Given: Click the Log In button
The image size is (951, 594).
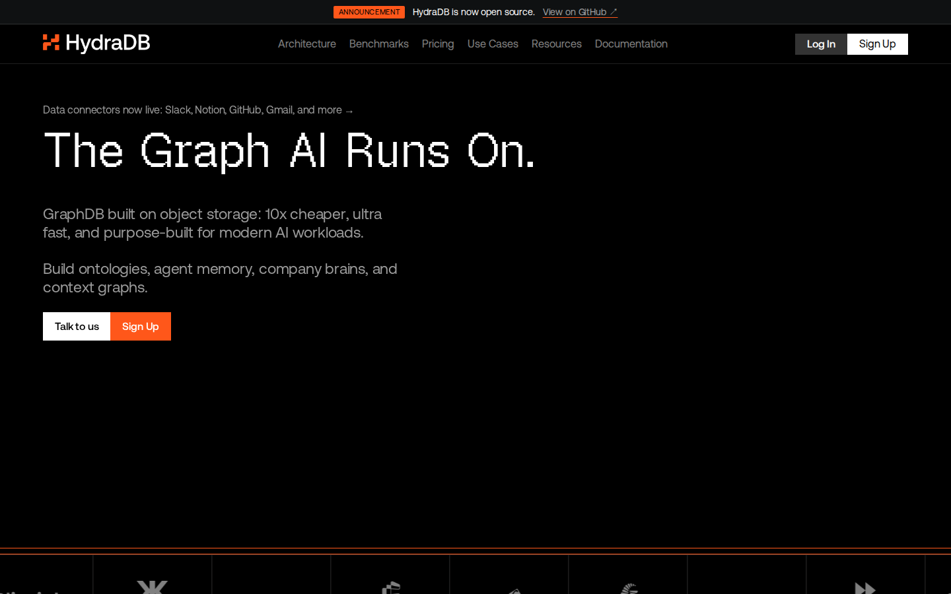Looking at the screenshot, I should pyautogui.click(x=821, y=44).
